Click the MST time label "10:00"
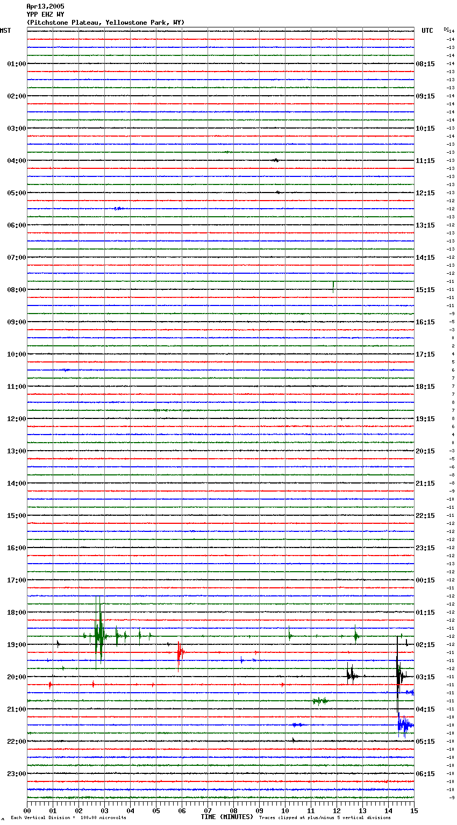 point(17,354)
